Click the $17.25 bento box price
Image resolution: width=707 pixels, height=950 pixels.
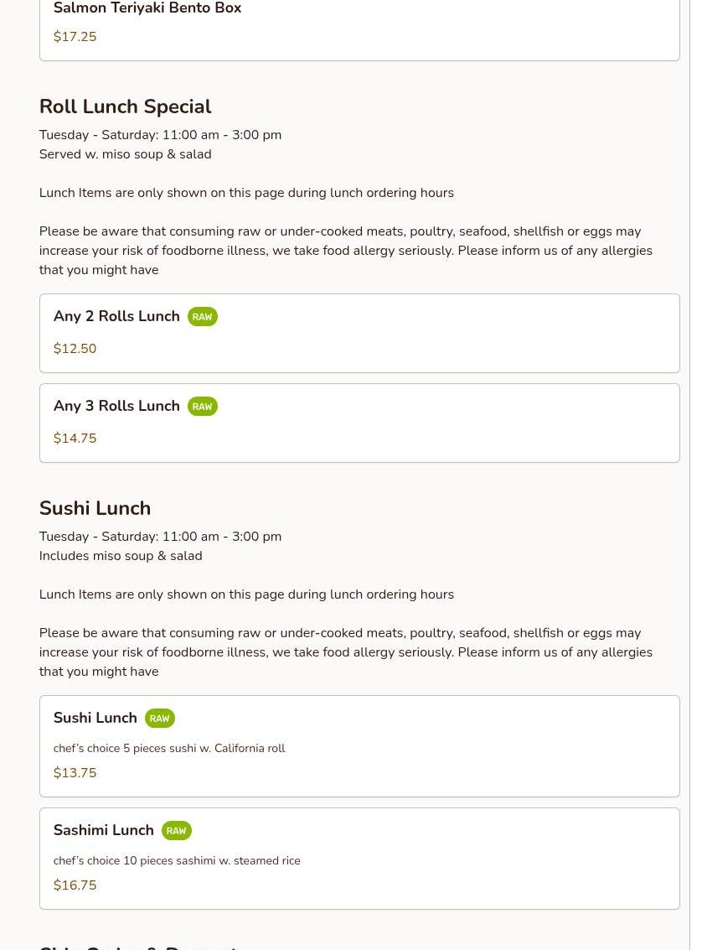coord(75,37)
